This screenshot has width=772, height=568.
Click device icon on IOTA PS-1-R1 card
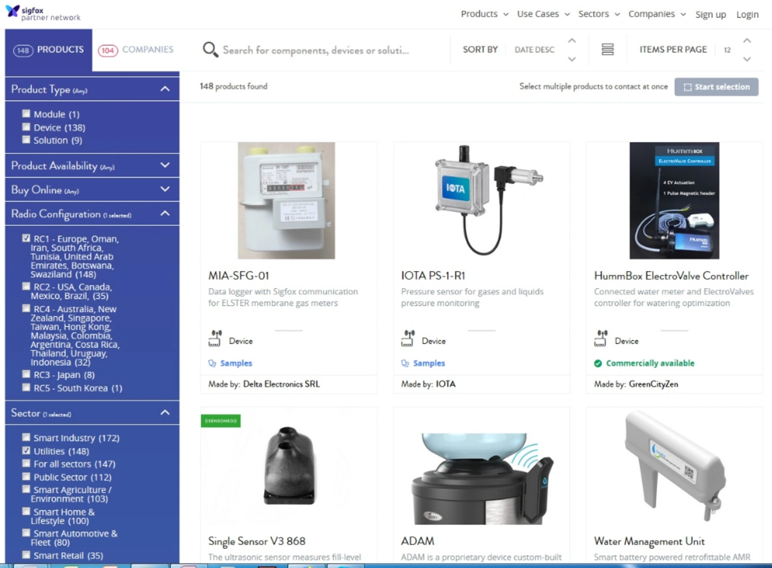coord(408,338)
